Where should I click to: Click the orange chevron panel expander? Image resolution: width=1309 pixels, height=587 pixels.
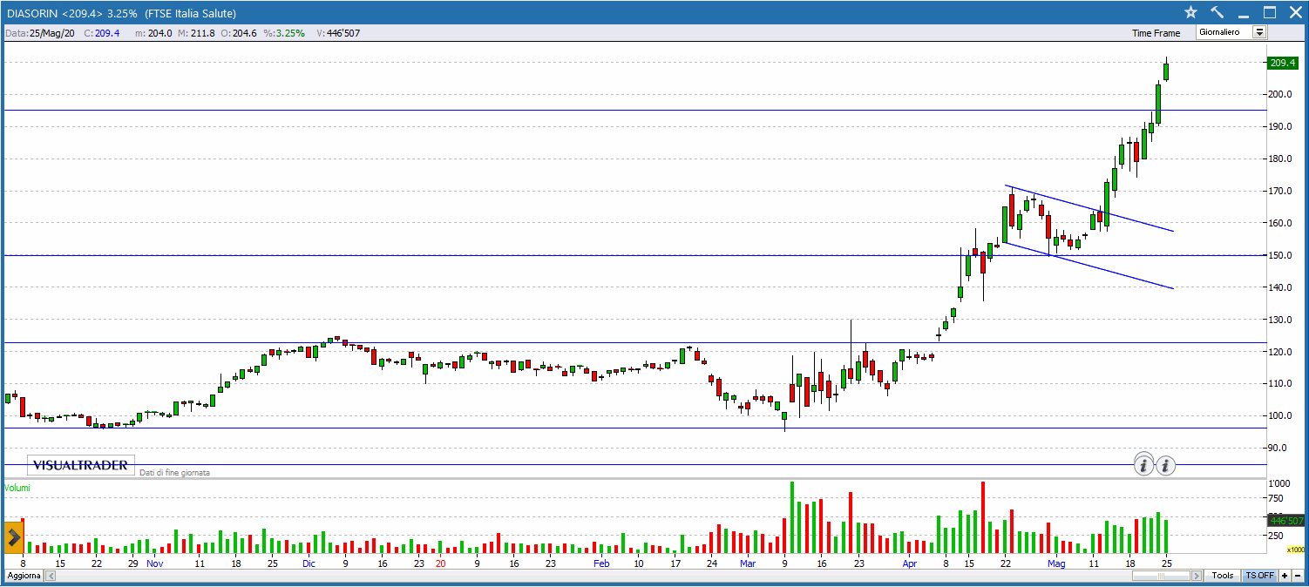(13, 536)
